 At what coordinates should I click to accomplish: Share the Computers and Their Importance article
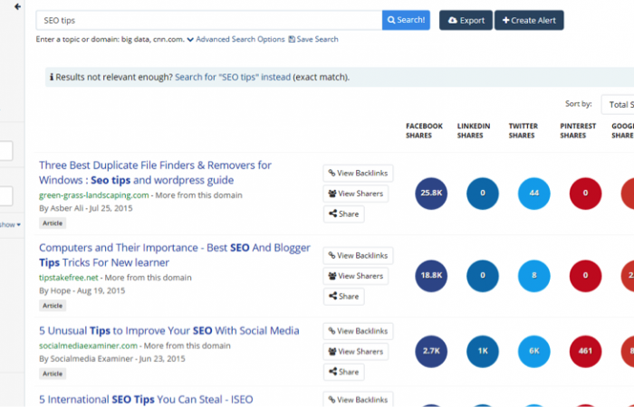tap(343, 297)
